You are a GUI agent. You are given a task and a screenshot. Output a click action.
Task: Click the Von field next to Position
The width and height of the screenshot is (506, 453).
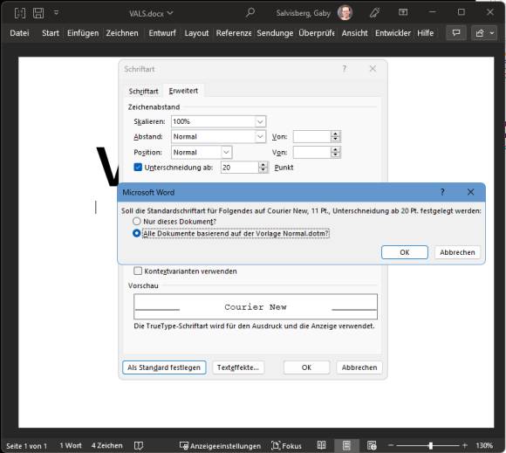tap(312, 152)
